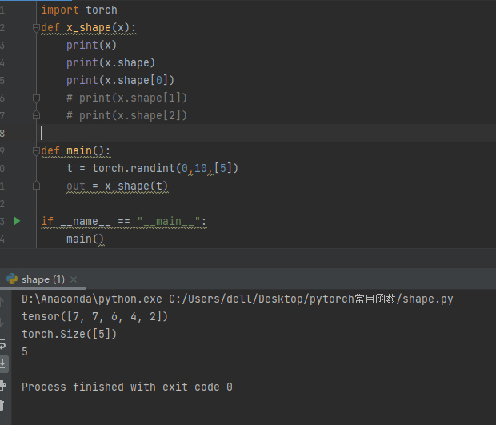Click the Up the stack trace arrow
The height and width of the screenshot is (425, 496).
(x=2, y=301)
